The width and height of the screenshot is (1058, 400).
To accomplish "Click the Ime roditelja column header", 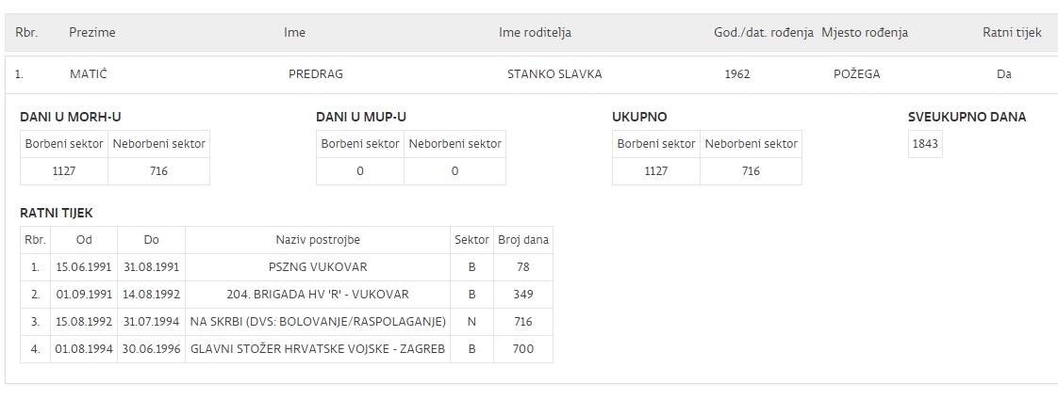I will point(535,33).
